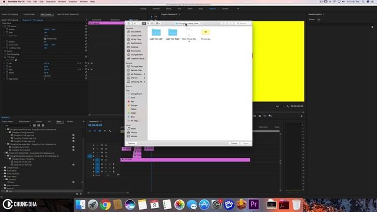Open the Window menu
Screen dimensions: 377x212
[x=84, y=2]
